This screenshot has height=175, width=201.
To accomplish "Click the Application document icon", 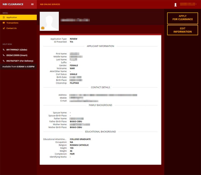I will [x=4, y=17].
